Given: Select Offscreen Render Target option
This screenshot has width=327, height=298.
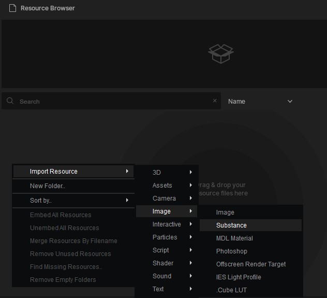Looking at the screenshot, I should point(250,264).
